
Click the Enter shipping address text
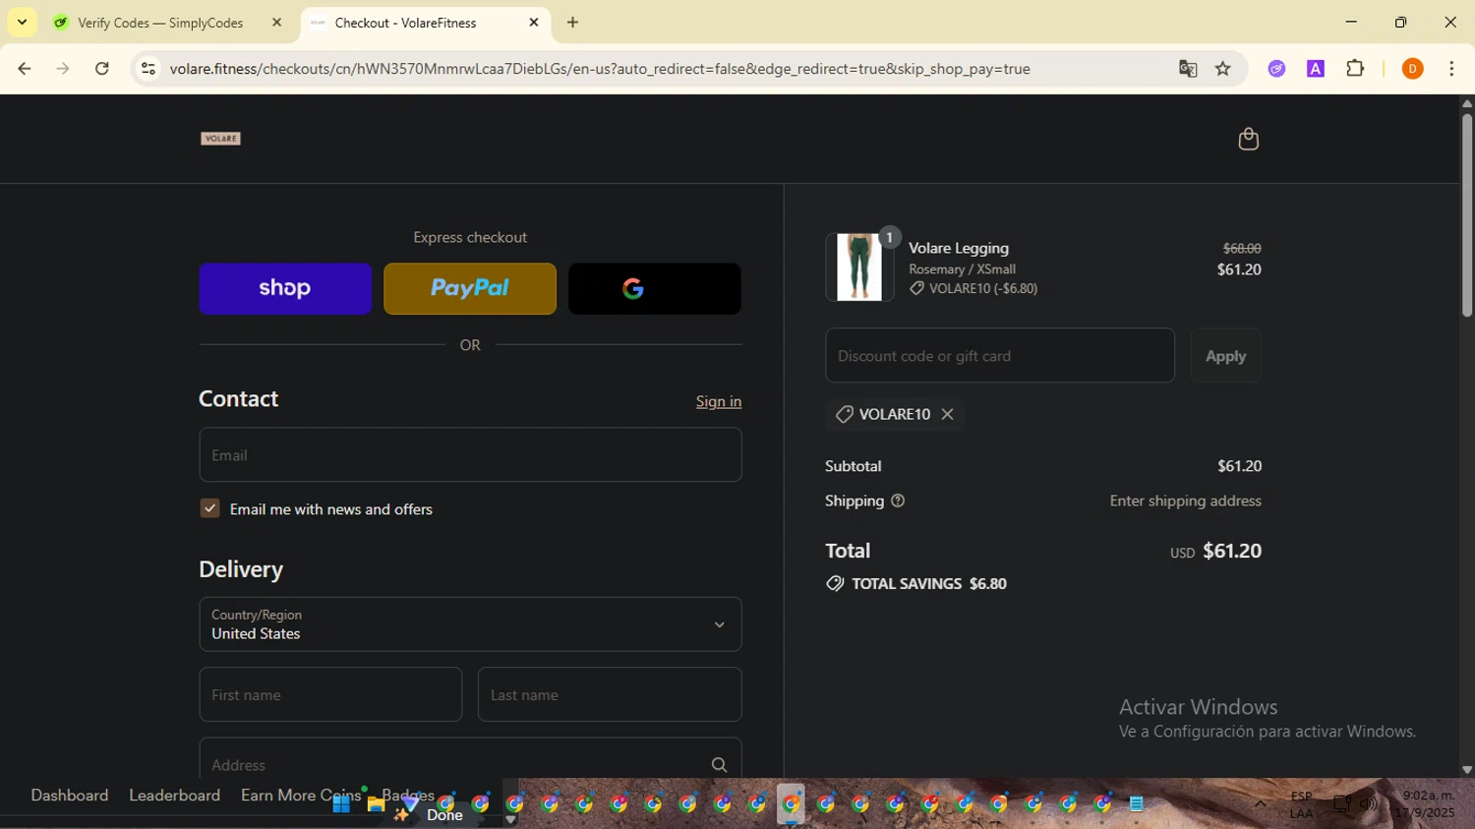click(1186, 501)
